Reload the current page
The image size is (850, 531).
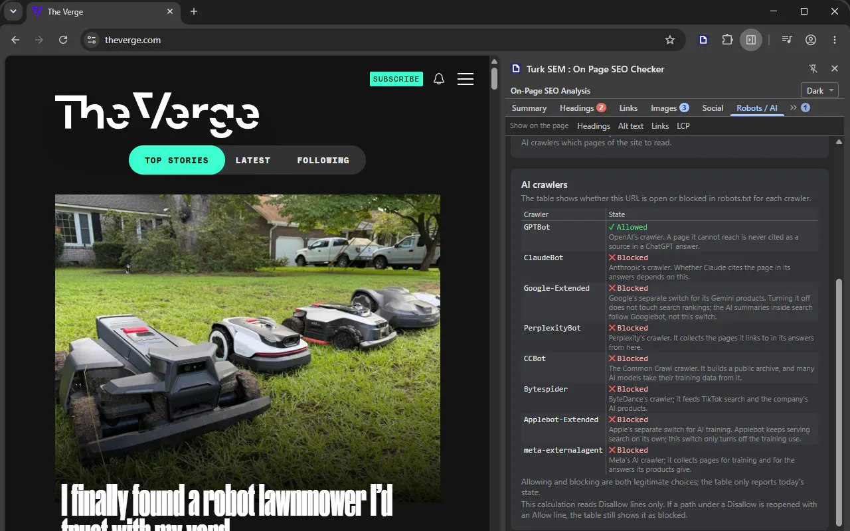tap(63, 40)
